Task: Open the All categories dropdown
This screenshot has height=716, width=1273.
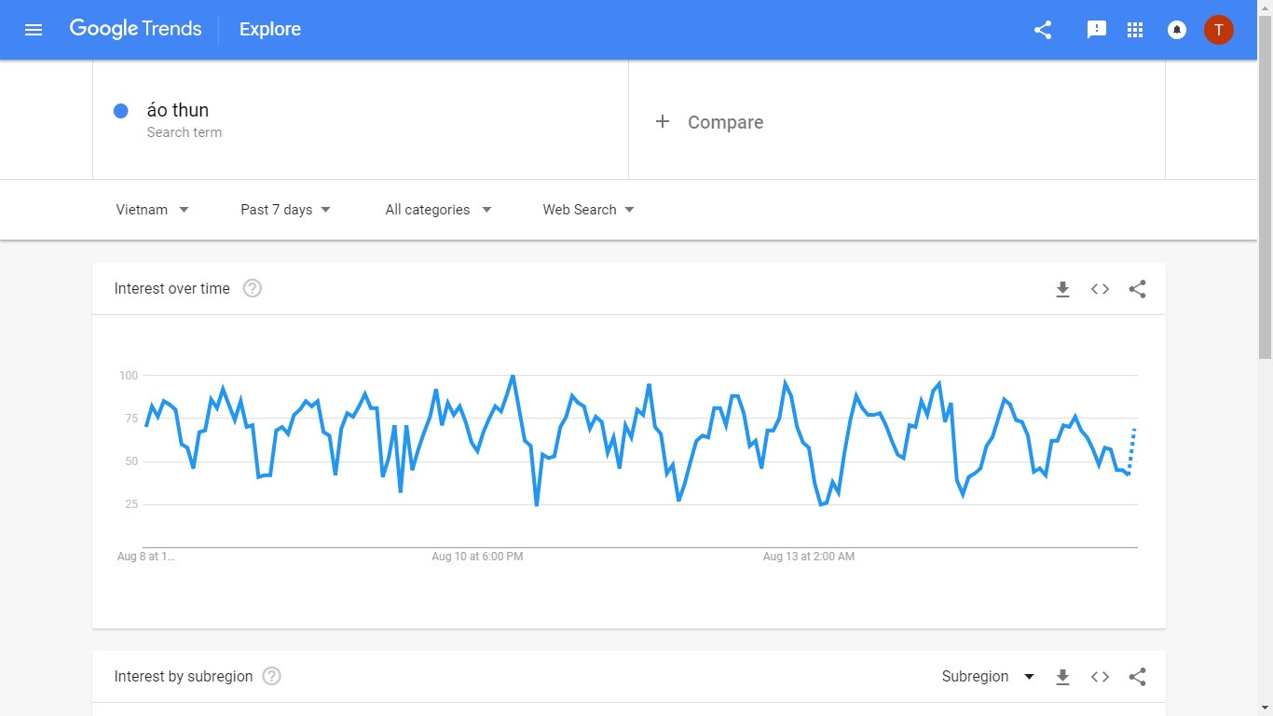Action: click(438, 210)
